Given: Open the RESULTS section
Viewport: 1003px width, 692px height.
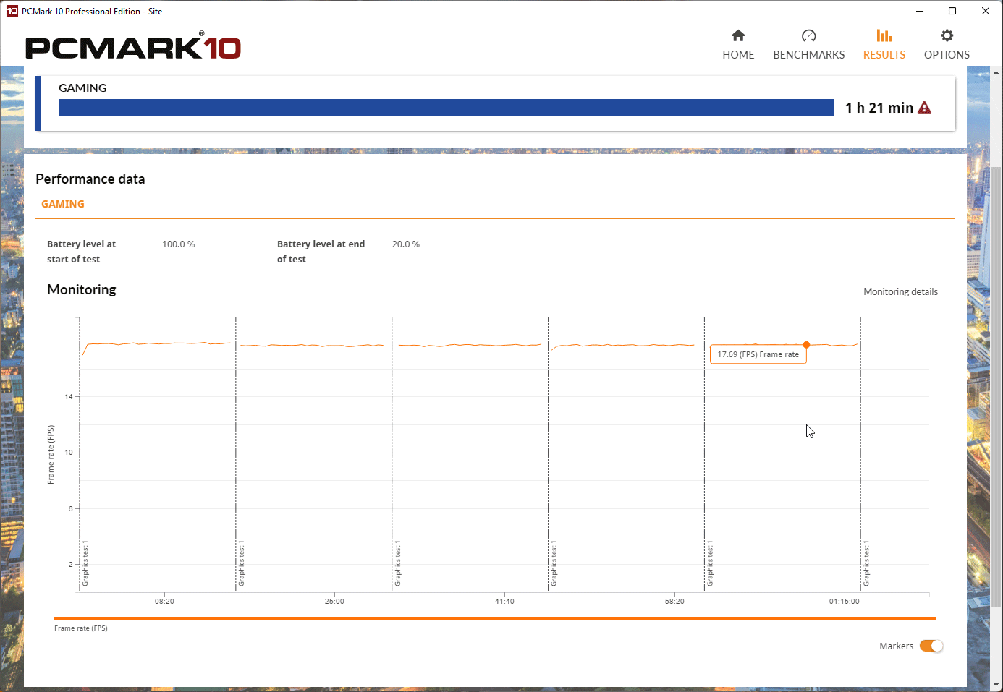Looking at the screenshot, I should coord(884,45).
